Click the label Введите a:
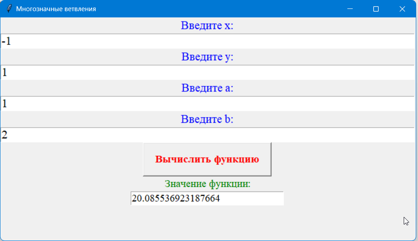Viewport: 418px width, 241px height. pos(207,88)
